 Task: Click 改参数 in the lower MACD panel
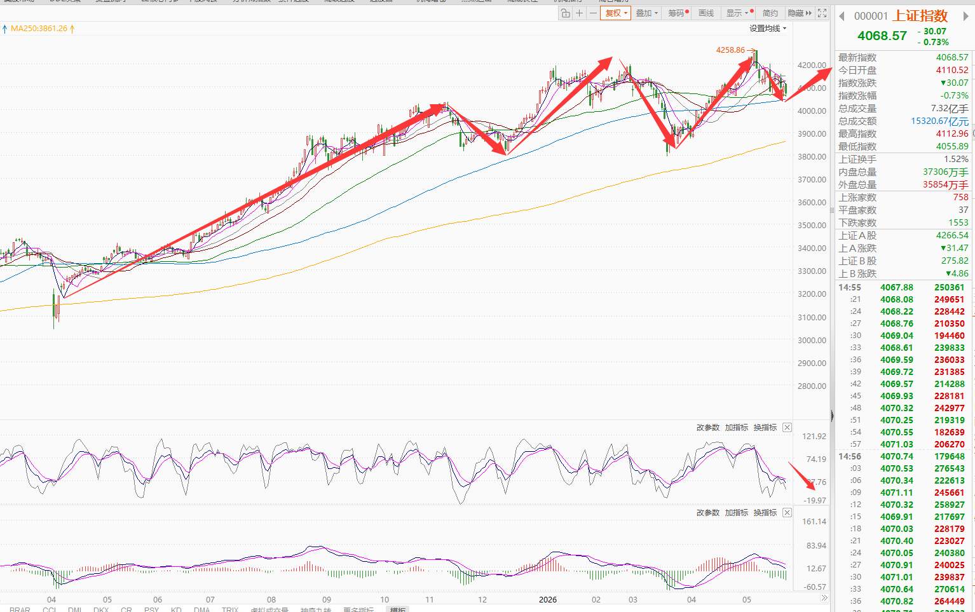click(x=707, y=513)
